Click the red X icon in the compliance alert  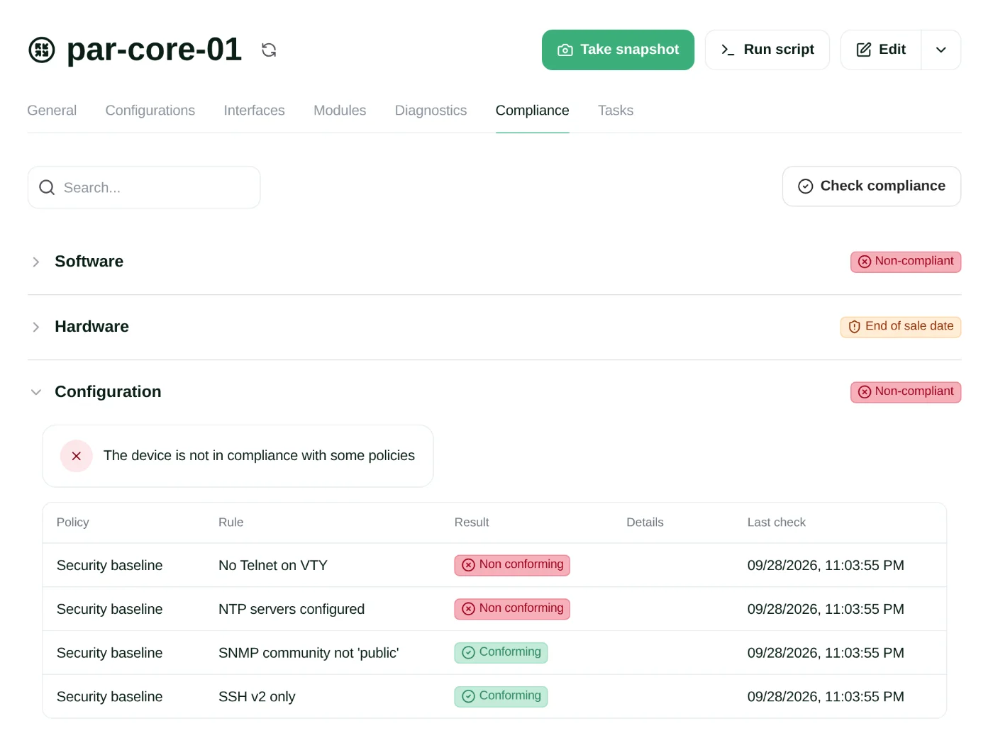coord(77,456)
